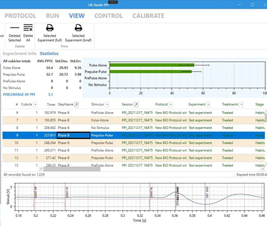The image size is (267, 227).
Task: Select row 11 with timer 260.371
Action: coord(133,150)
